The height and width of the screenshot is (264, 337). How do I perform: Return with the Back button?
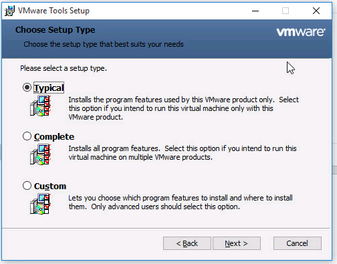pos(187,243)
